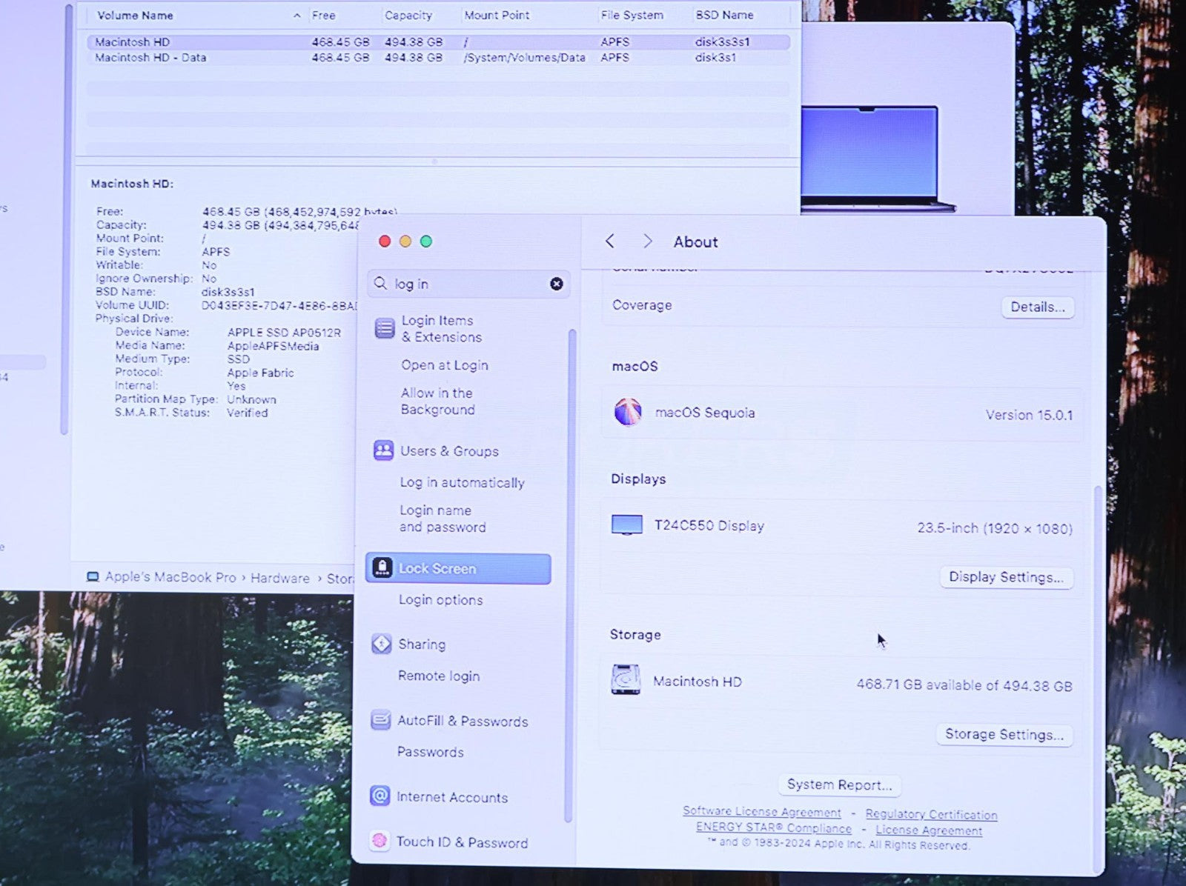Screen dimensions: 1186x886
Task: Select Remote login result
Action: tap(439, 676)
